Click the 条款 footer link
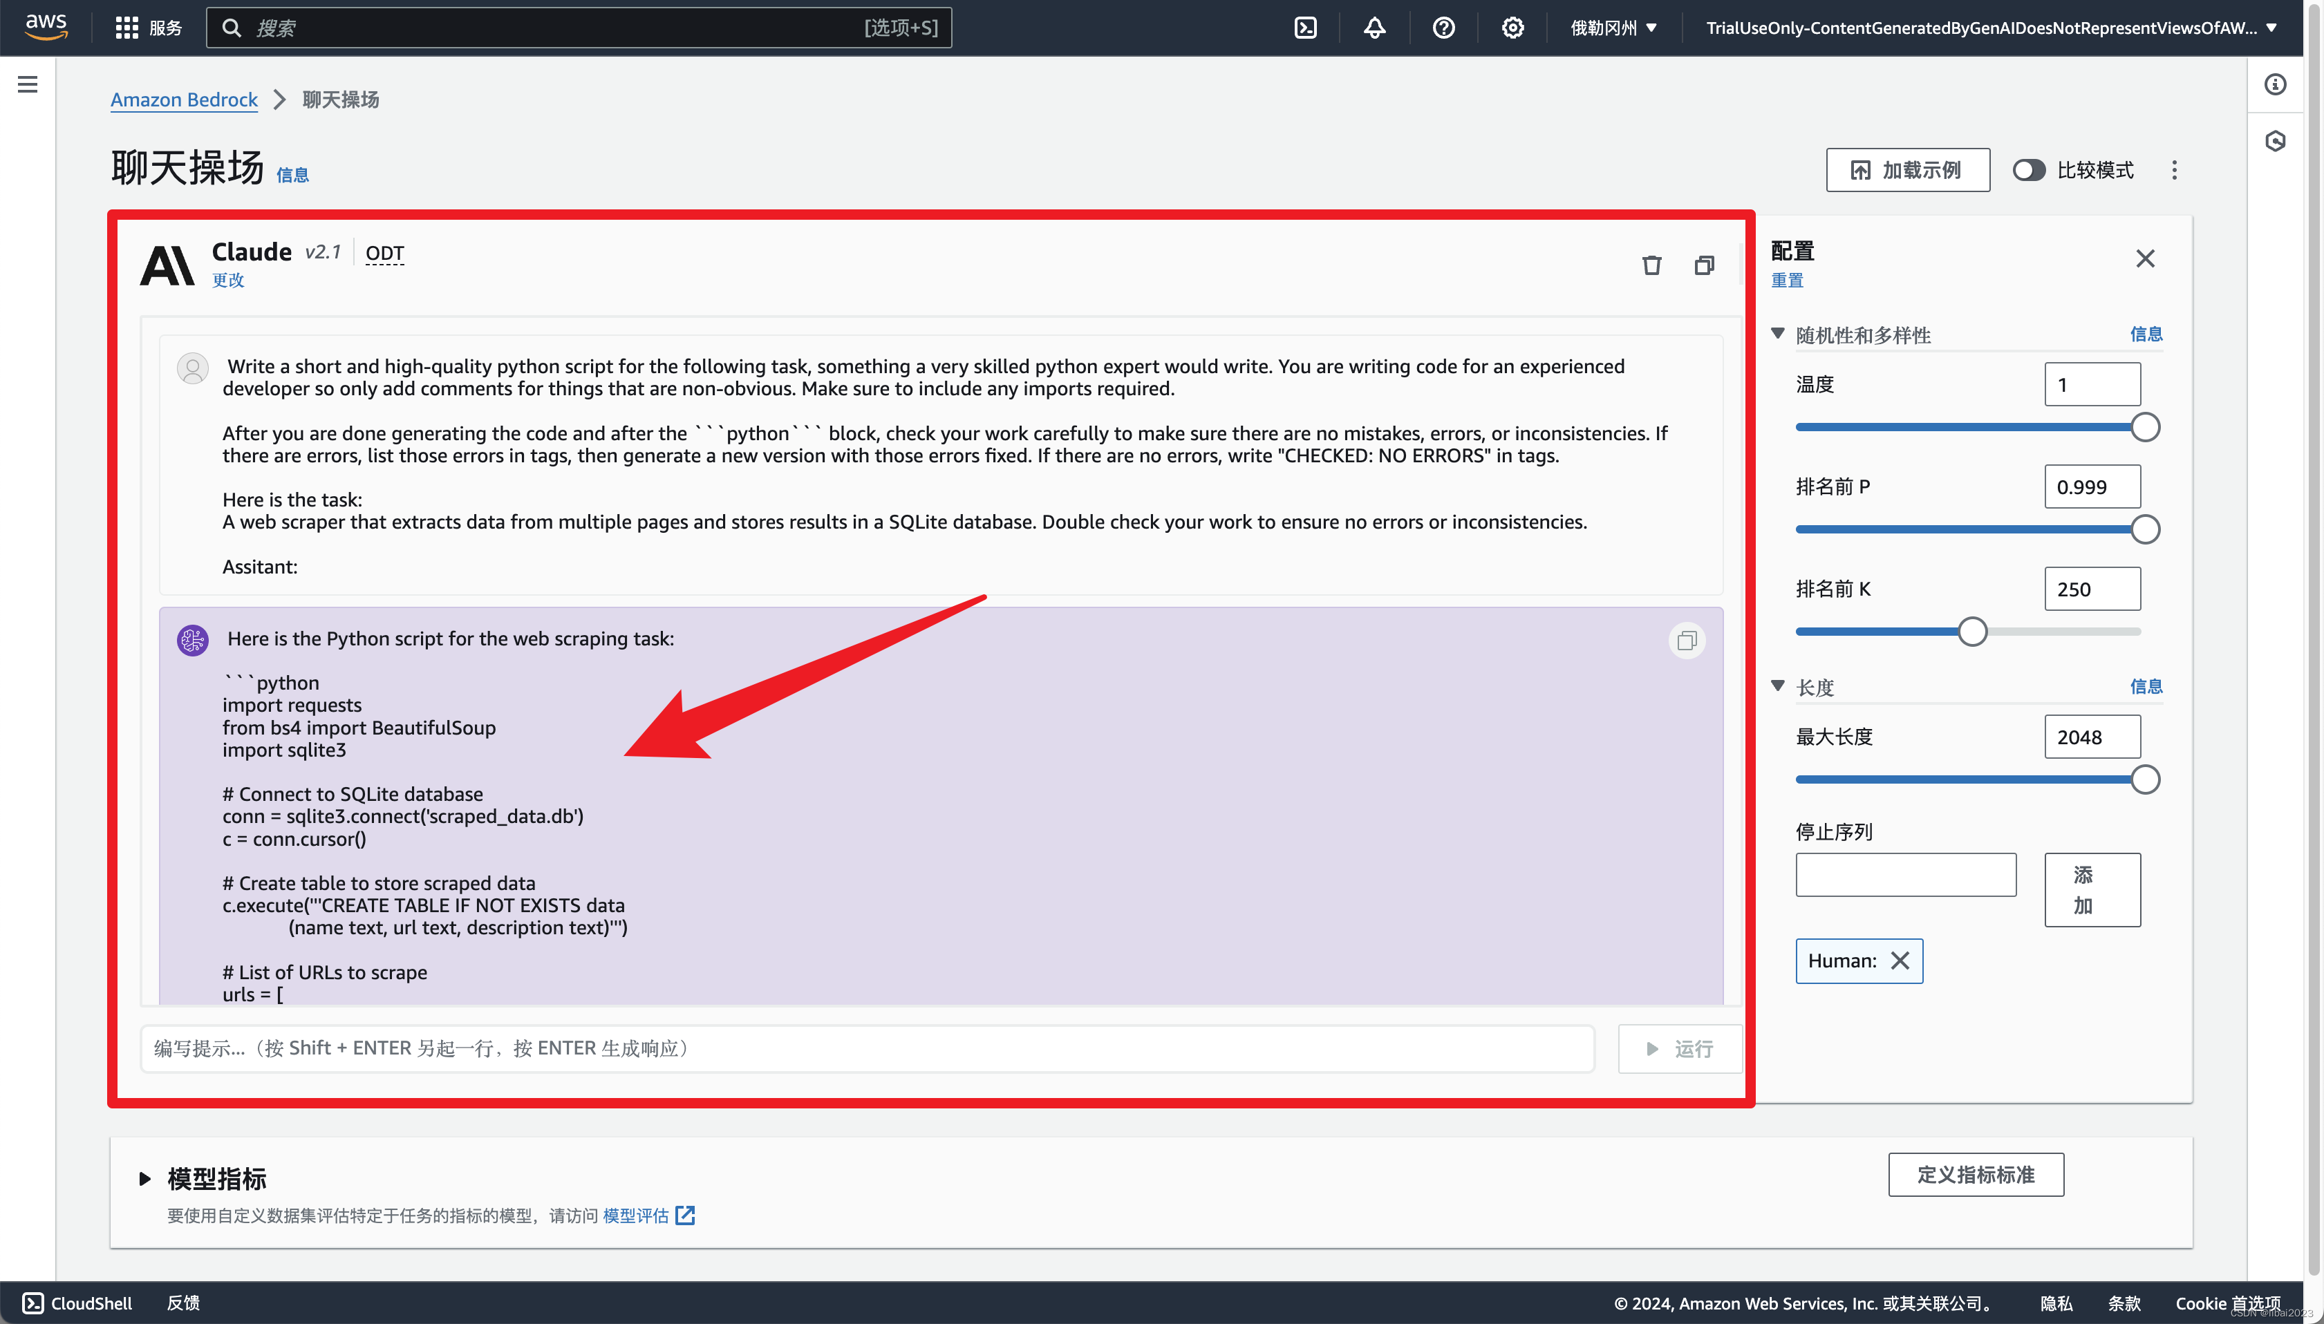This screenshot has height=1324, width=2324. point(2124,1303)
